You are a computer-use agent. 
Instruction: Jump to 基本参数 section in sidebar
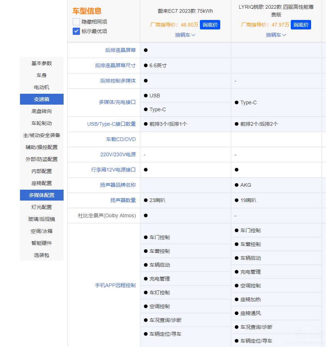42,63
